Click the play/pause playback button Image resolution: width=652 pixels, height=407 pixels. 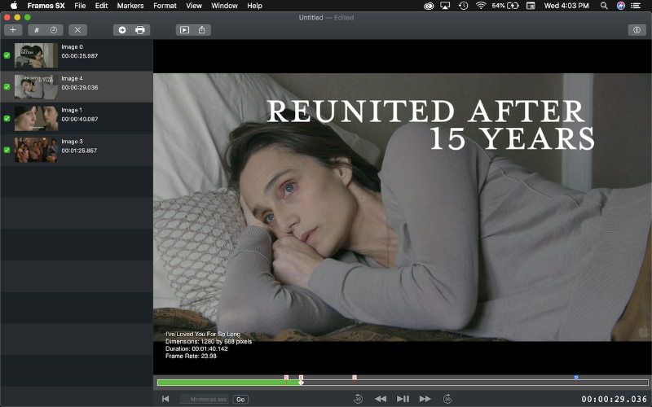pos(403,399)
